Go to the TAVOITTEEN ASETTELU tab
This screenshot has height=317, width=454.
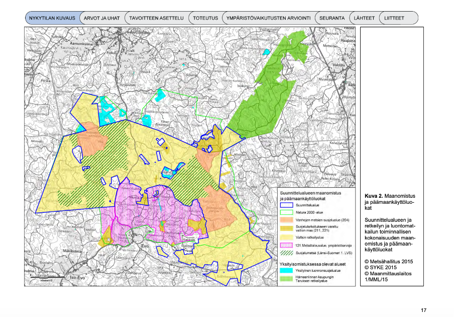[x=156, y=18]
